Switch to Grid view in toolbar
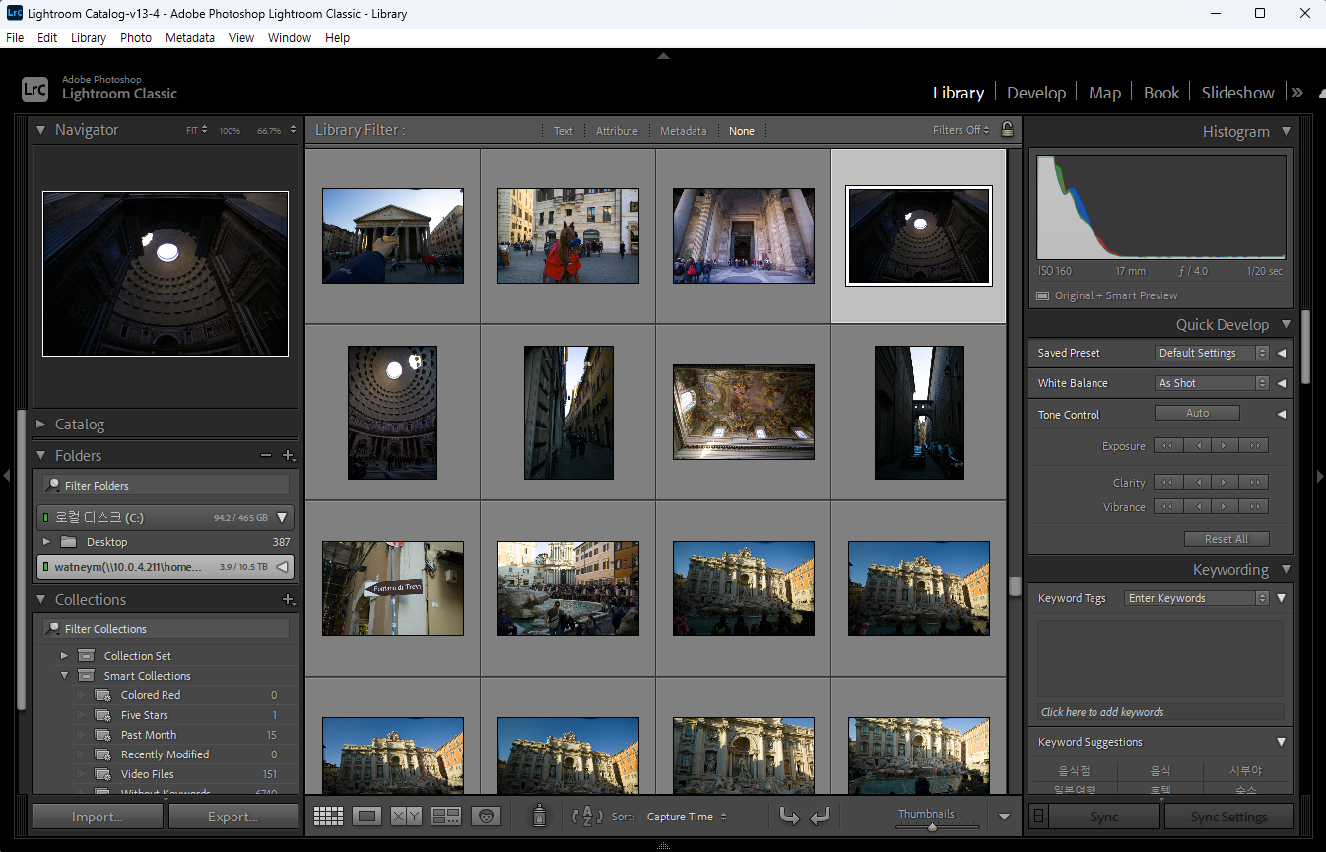Image resolution: width=1326 pixels, height=852 pixels. tap(328, 817)
